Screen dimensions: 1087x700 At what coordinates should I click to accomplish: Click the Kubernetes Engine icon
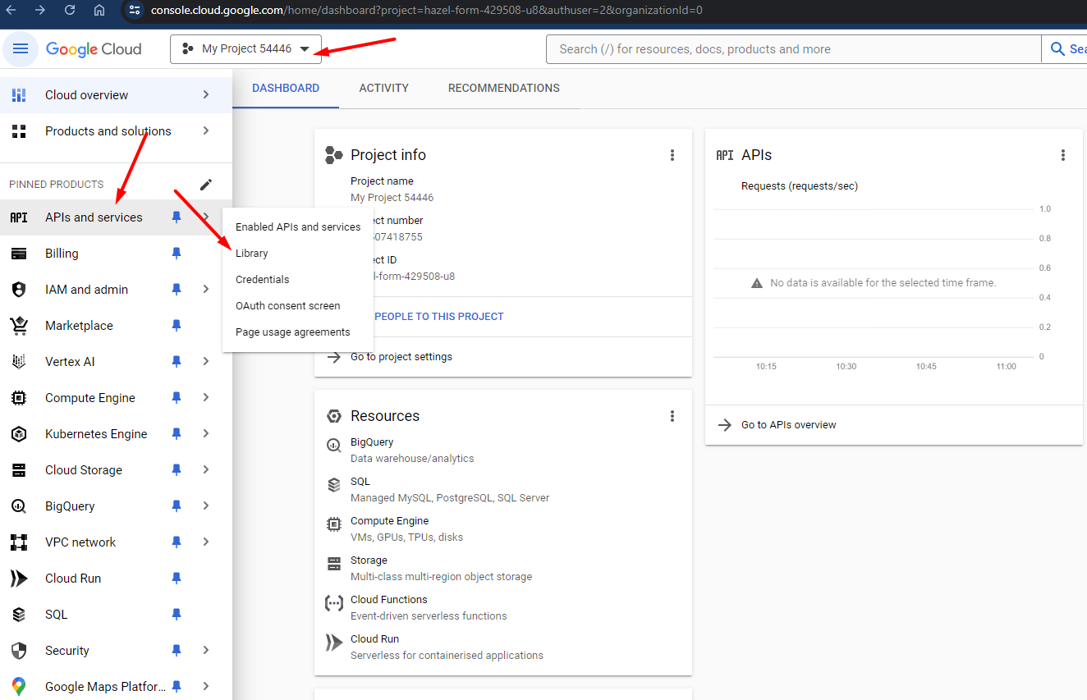(18, 434)
